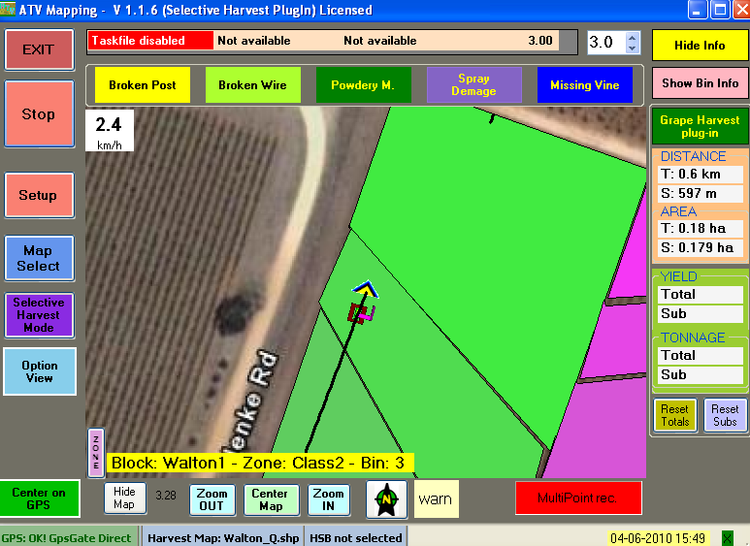
Task: Click the green status icon in system tray
Action: [728, 537]
